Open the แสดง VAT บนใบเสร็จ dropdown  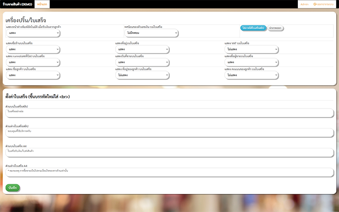pyautogui.click(x=252, y=50)
